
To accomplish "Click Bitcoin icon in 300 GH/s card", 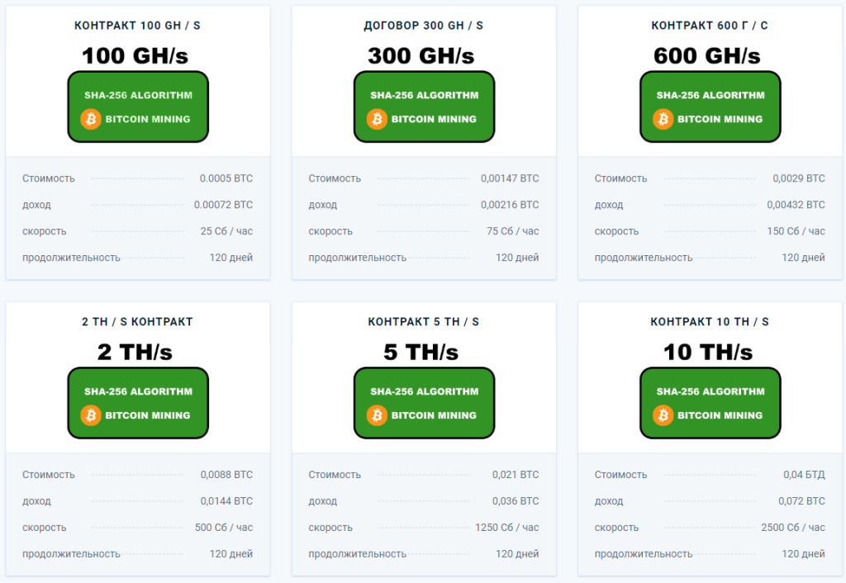I will click(377, 119).
